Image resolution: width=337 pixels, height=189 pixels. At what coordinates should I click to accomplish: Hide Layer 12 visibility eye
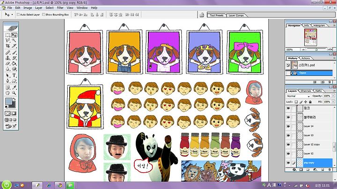point(288,153)
